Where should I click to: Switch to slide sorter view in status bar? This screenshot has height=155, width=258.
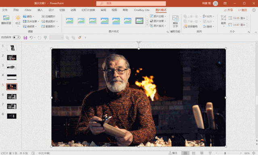(x=193, y=153)
